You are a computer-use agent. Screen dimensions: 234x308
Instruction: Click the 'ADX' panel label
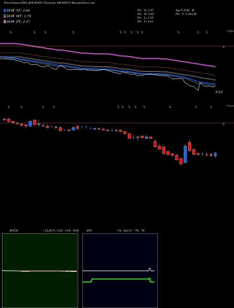pos(89,231)
